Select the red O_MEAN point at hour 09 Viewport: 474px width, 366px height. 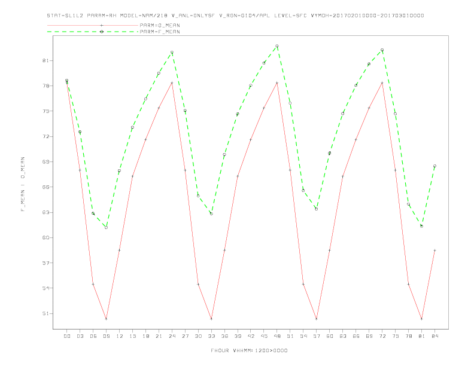(x=106, y=319)
